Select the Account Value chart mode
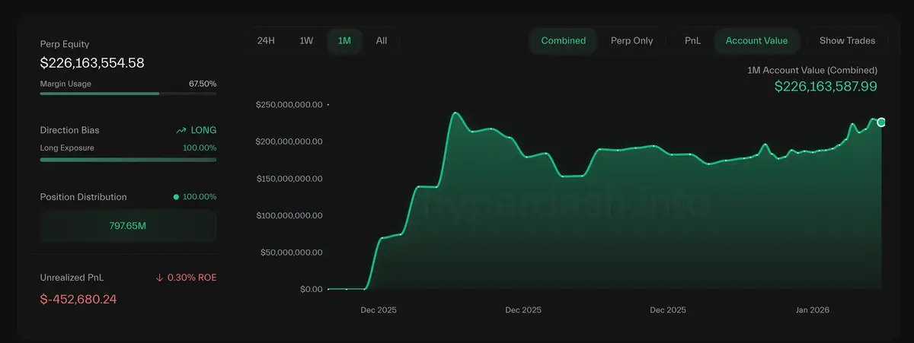Image resolution: width=914 pixels, height=343 pixels. [757, 40]
